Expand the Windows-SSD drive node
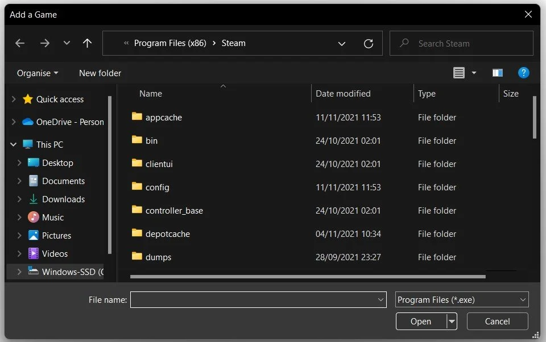Image resolution: width=546 pixels, height=342 pixels. [x=19, y=272]
